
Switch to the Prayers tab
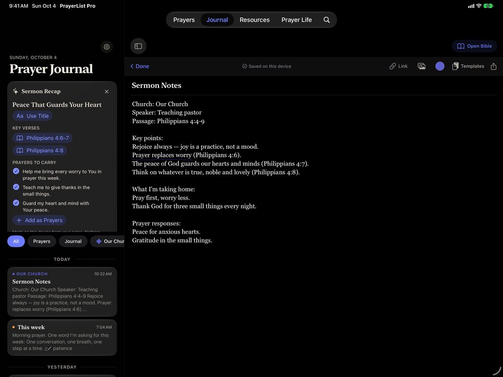point(184,20)
